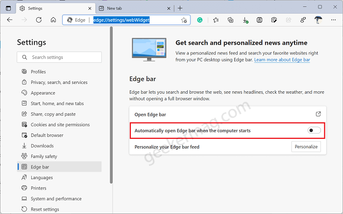343x214 pixels.
Task: Open the Grammarly extension icon
Action: point(200,20)
